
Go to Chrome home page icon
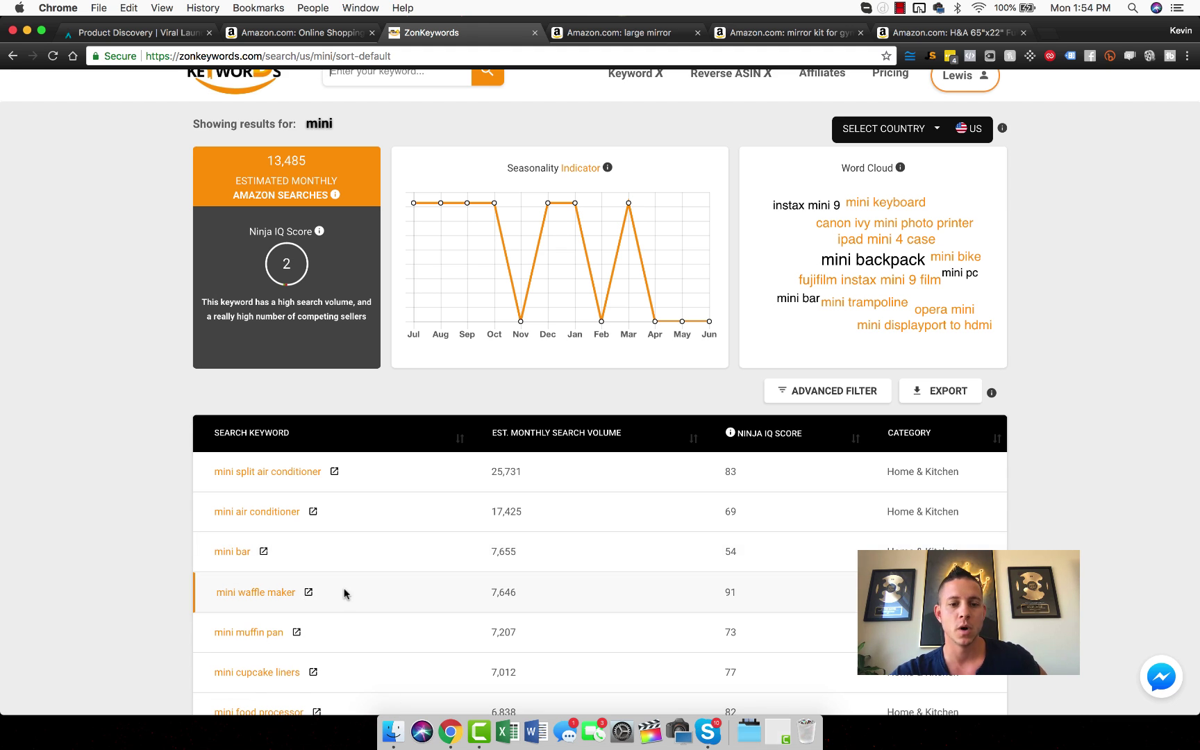(x=73, y=56)
